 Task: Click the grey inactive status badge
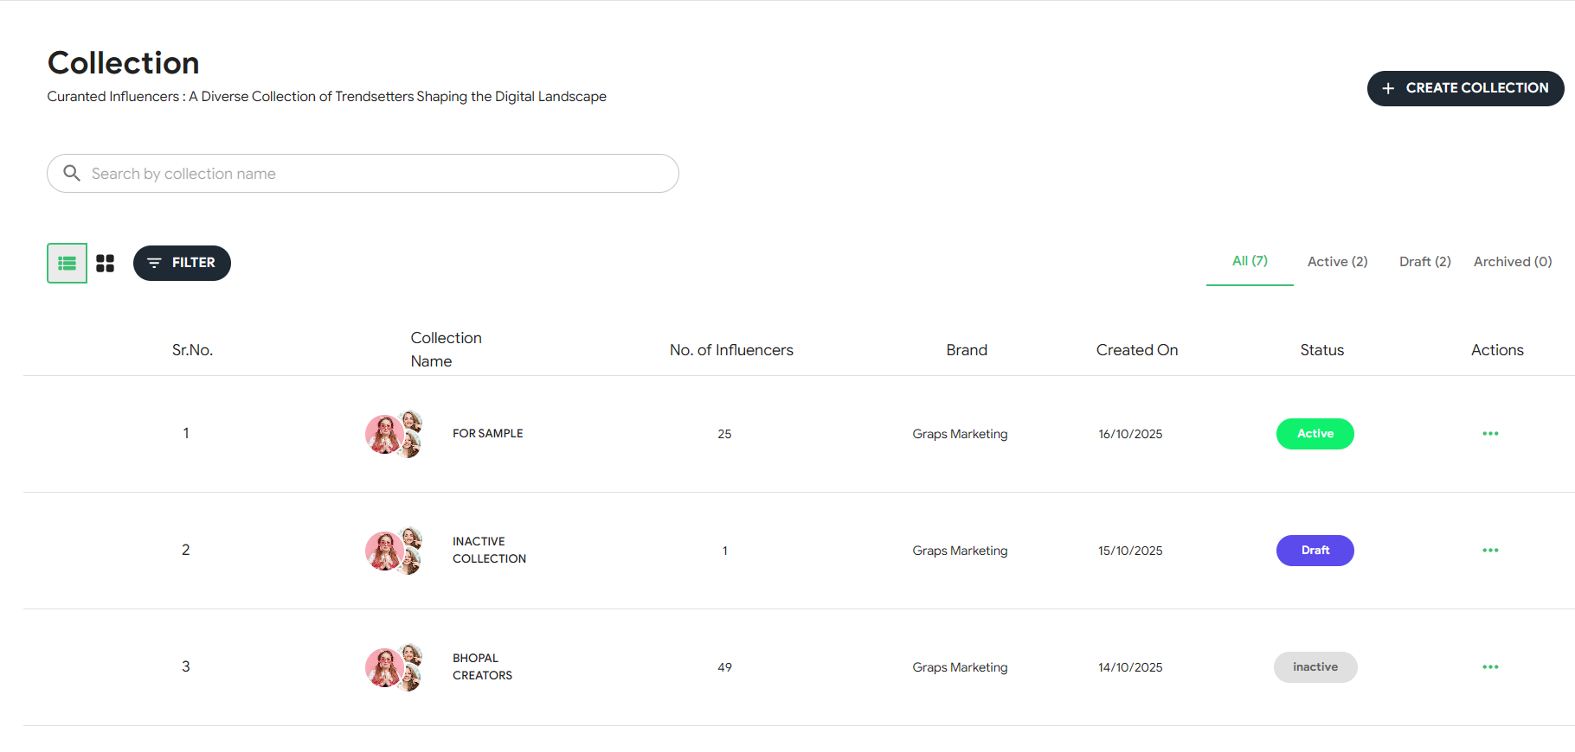(x=1315, y=667)
